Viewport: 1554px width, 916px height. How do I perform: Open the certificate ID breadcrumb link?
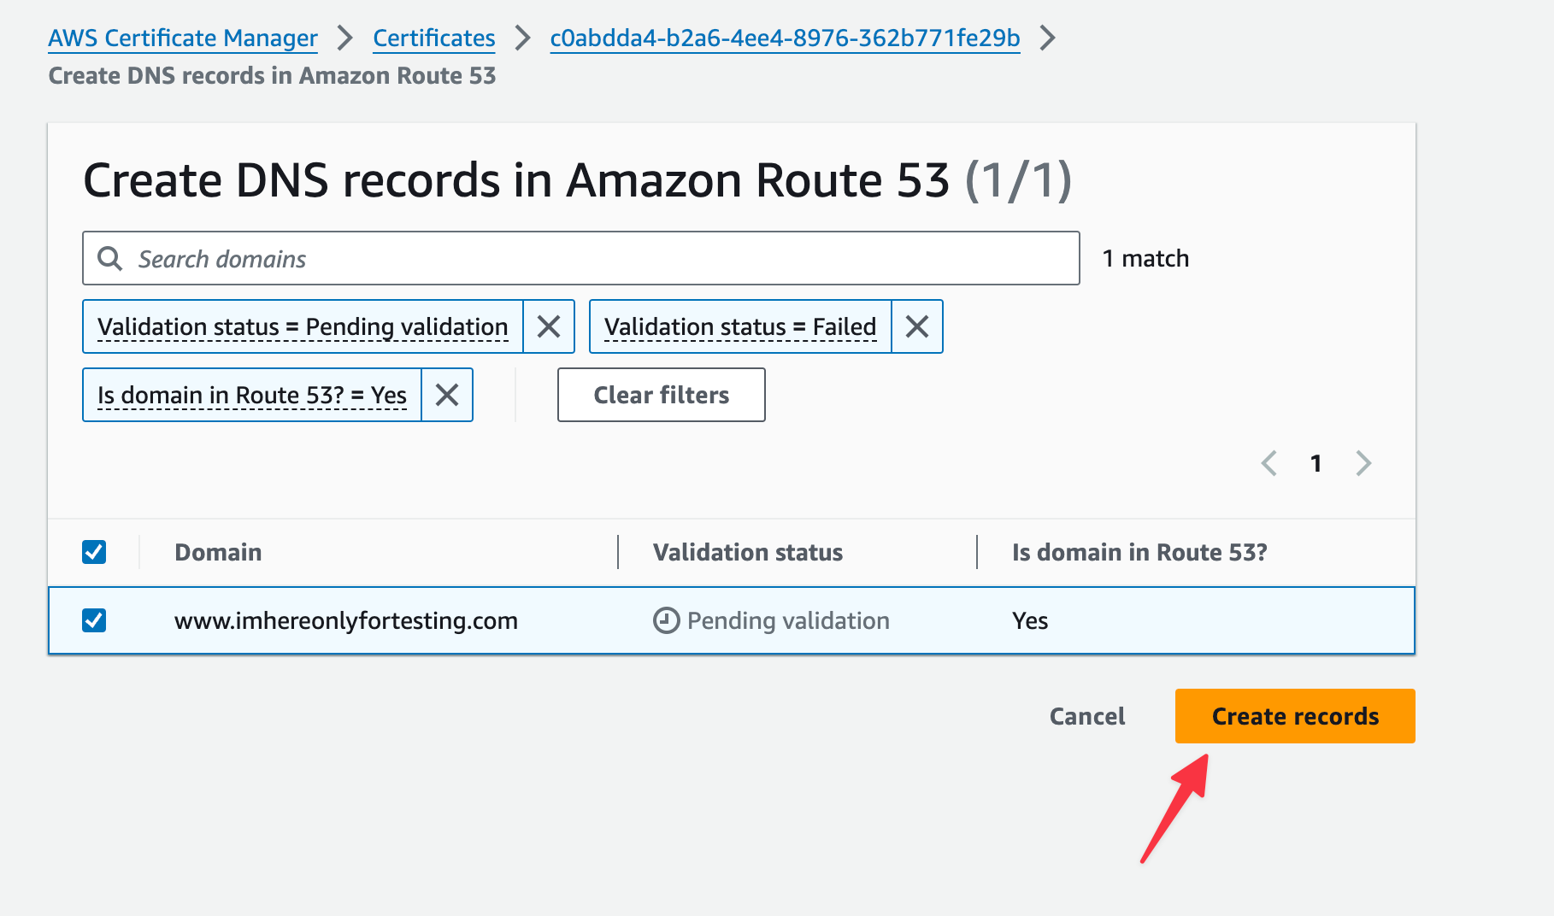(x=785, y=38)
